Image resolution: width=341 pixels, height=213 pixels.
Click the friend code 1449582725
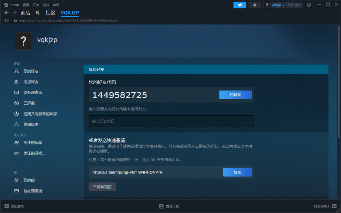[120, 95]
